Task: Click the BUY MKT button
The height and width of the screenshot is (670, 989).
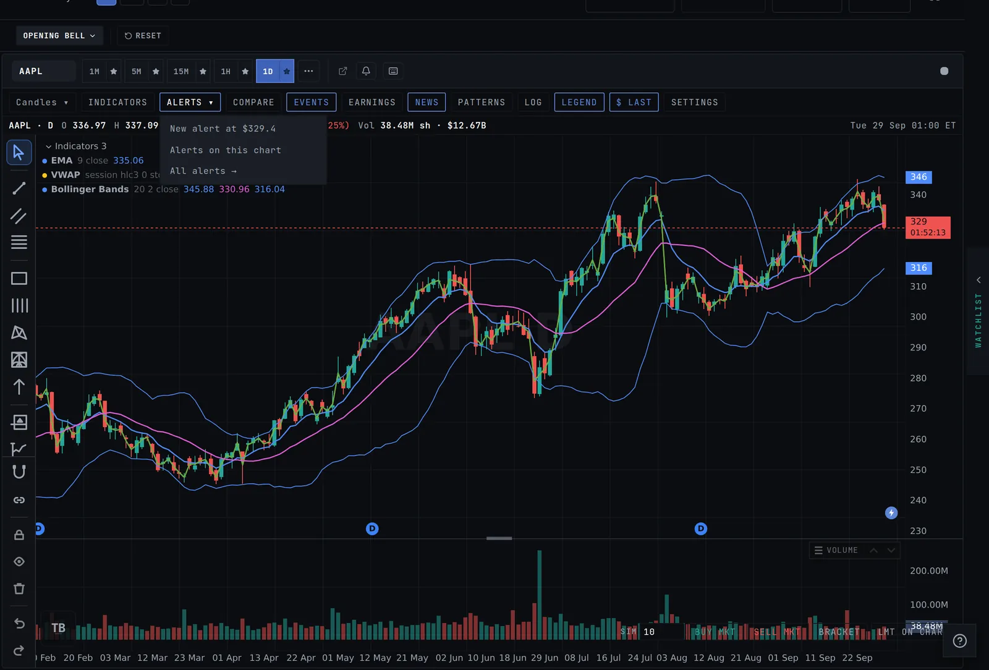Action: tap(715, 632)
